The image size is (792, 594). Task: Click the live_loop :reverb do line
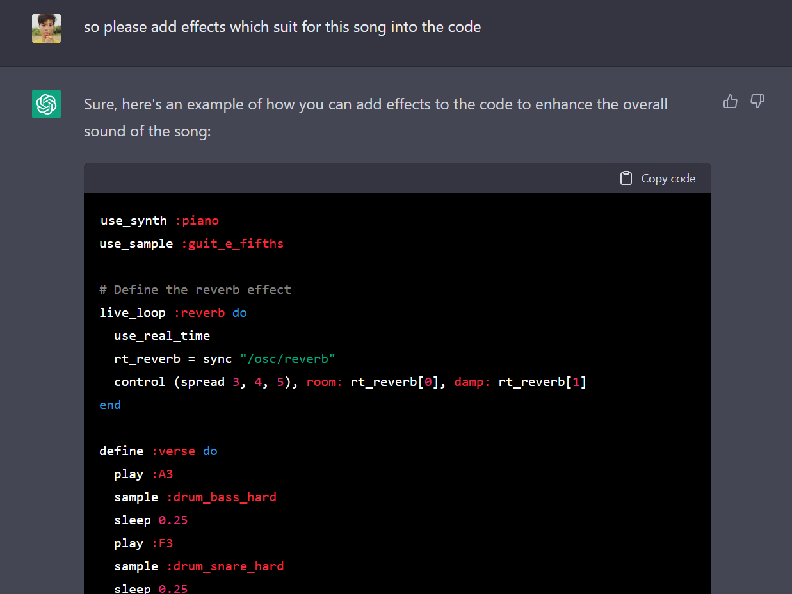[x=173, y=313]
